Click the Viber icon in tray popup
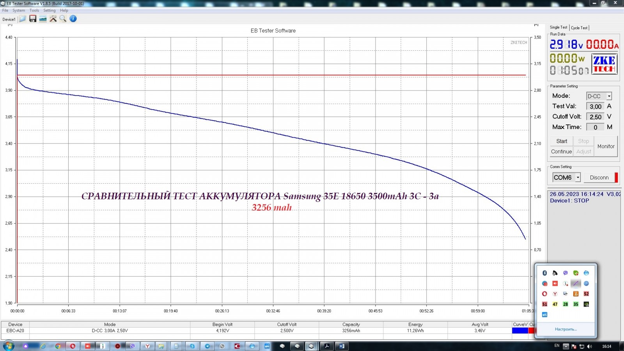 tap(565, 273)
